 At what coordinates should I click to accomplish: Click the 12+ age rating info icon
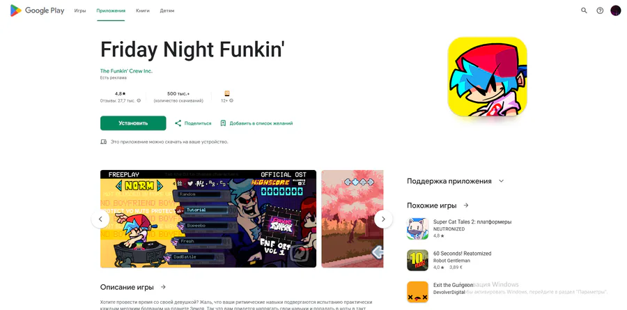click(x=231, y=101)
